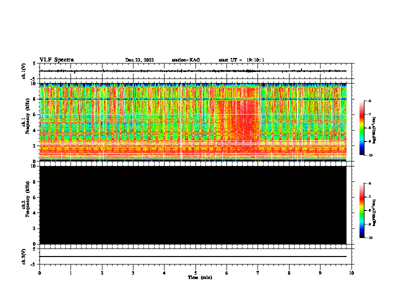Click the black ch.2 spectrogram panel
The image size is (396, 306).
[193, 205]
